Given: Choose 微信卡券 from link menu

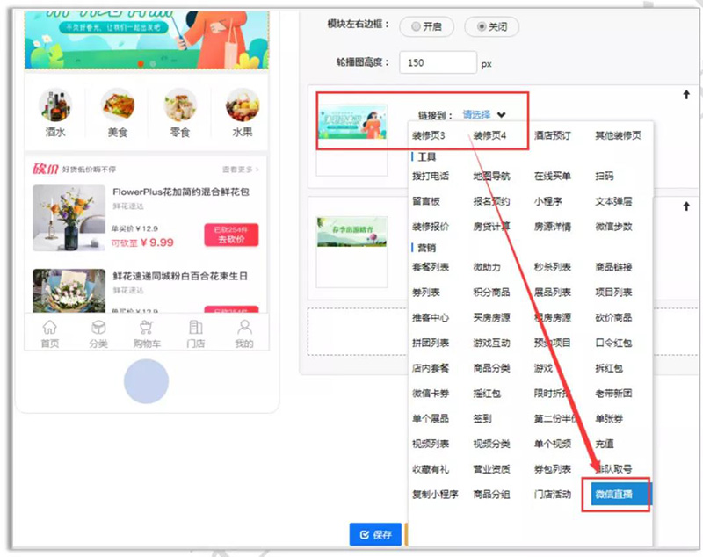Looking at the screenshot, I should pos(431,394).
